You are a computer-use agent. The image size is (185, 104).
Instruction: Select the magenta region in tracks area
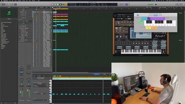(x=60, y=14)
